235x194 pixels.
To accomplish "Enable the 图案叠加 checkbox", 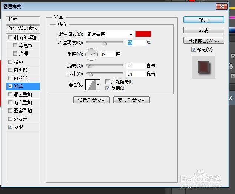I will click(10, 110).
